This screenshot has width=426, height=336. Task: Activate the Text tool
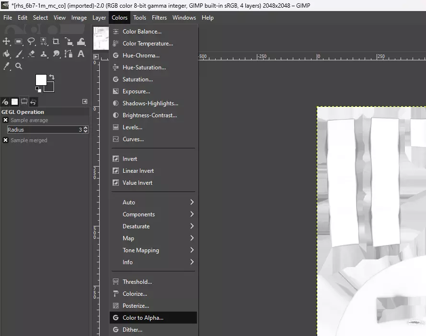pos(81,54)
